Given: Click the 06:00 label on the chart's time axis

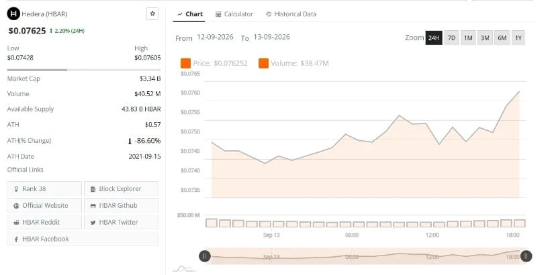Looking at the screenshot, I should [x=352, y=235].
